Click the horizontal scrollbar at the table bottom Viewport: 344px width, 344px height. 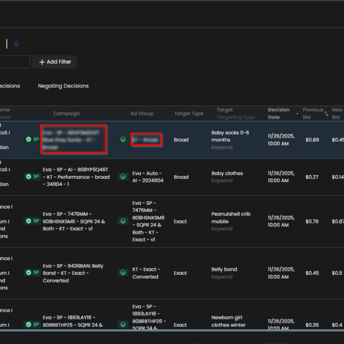pyautogui.click(x=172, y=331)
